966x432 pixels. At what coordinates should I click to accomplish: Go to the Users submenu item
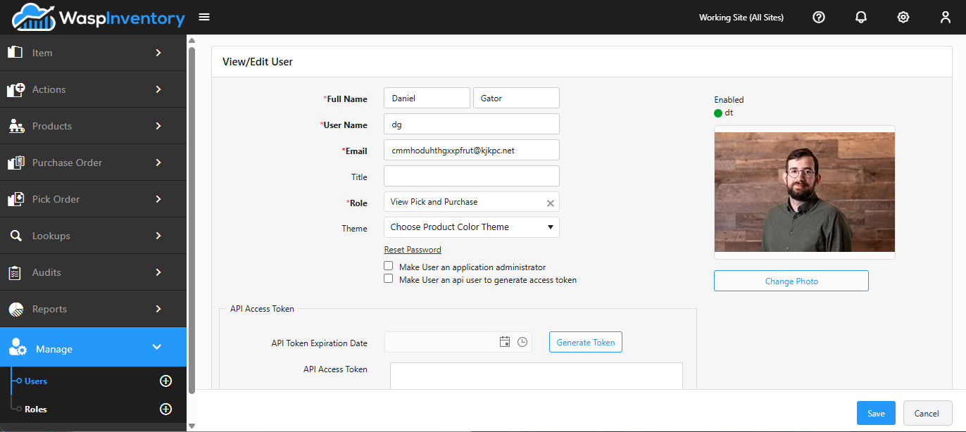[x=36, y=381]
